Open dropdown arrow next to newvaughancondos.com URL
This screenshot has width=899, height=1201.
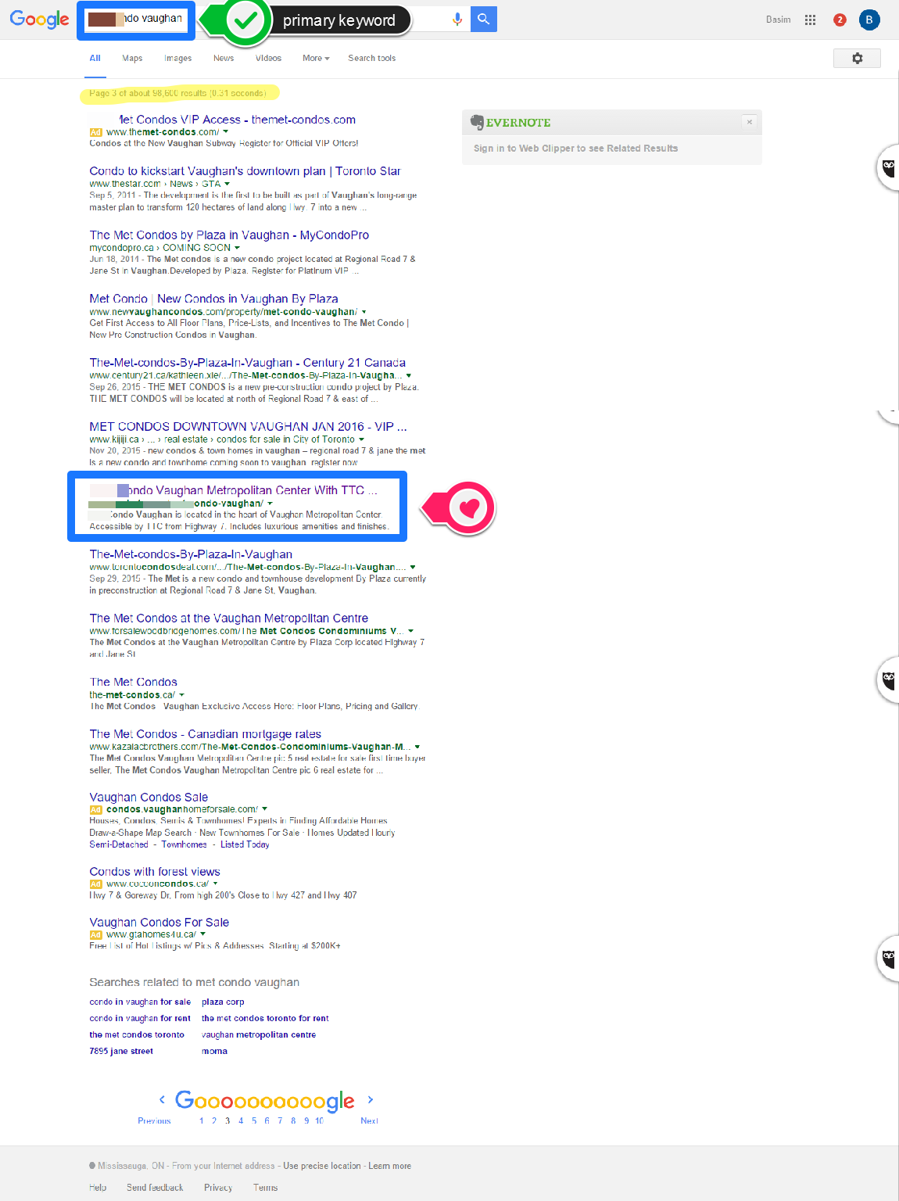pos(364,312)
